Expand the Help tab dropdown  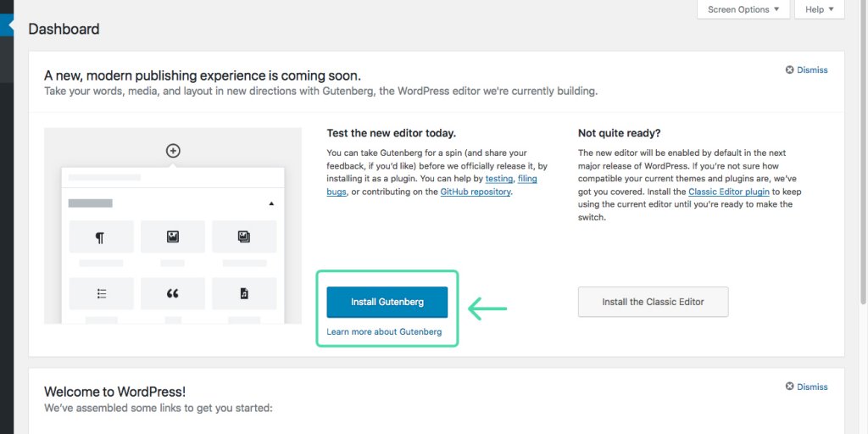(820, 9)
